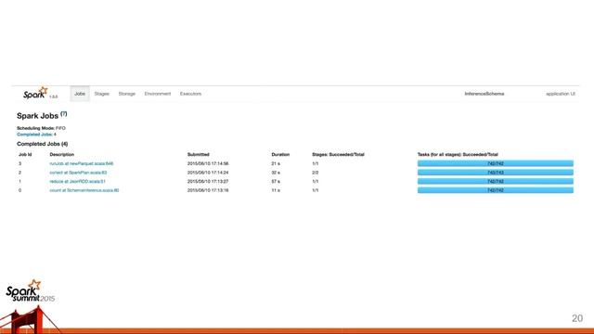
Task: Select submitted time 2015/06/10 17:14:56
Action: pyautogui.click(x=208, y=163)
